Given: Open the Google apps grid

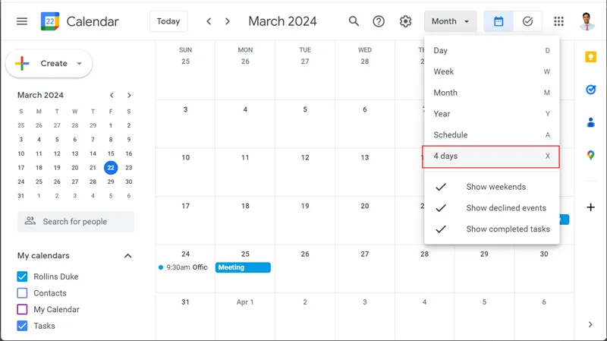Looking at the screenshot, I should pyautogui.click(x=559, y=21).
